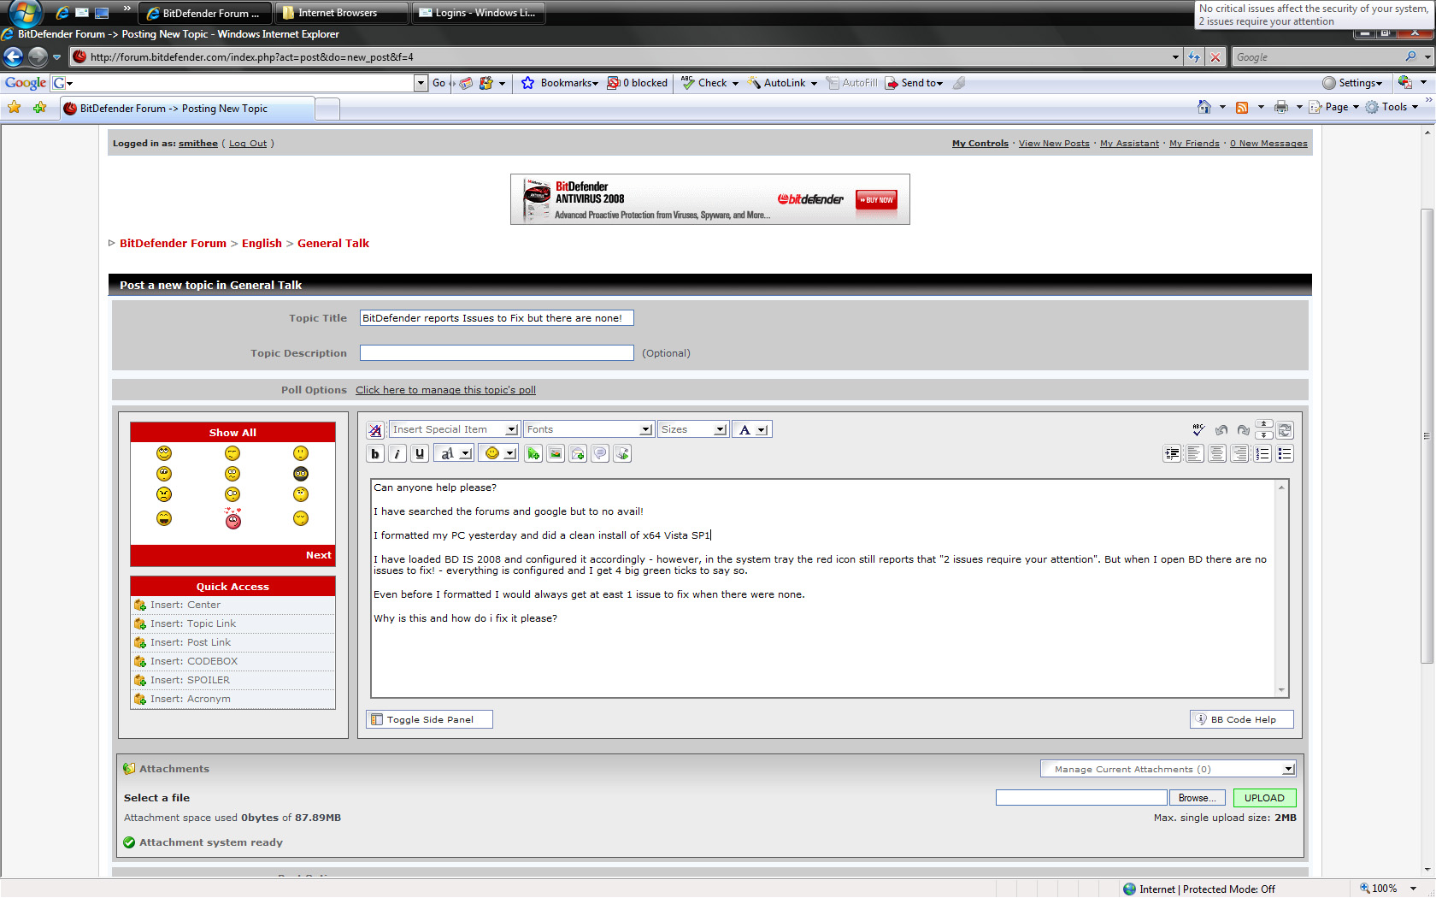Open the Send to menu on Google toolbar
The image size is (1436, 898).
[914, 83]
